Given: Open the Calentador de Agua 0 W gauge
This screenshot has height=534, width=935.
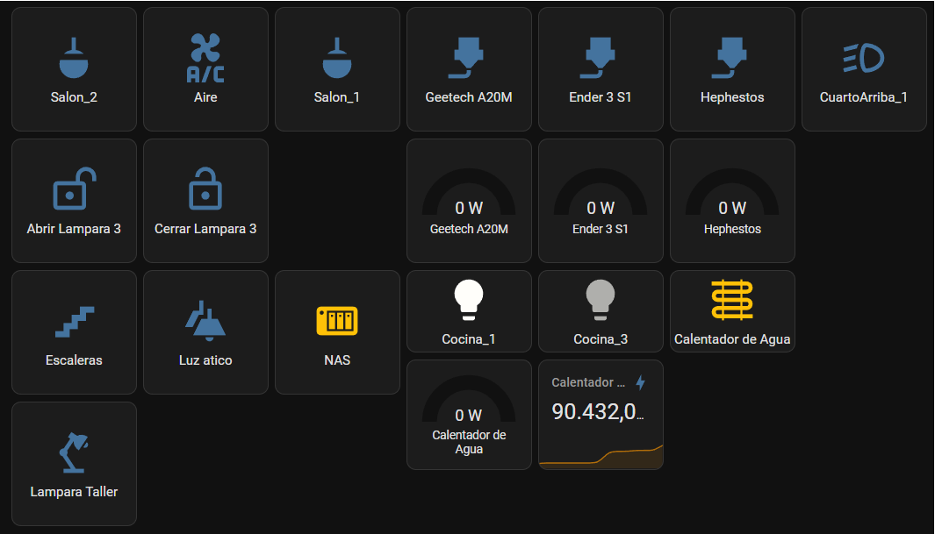Looking at the screenshot, I should click(469, 400).
